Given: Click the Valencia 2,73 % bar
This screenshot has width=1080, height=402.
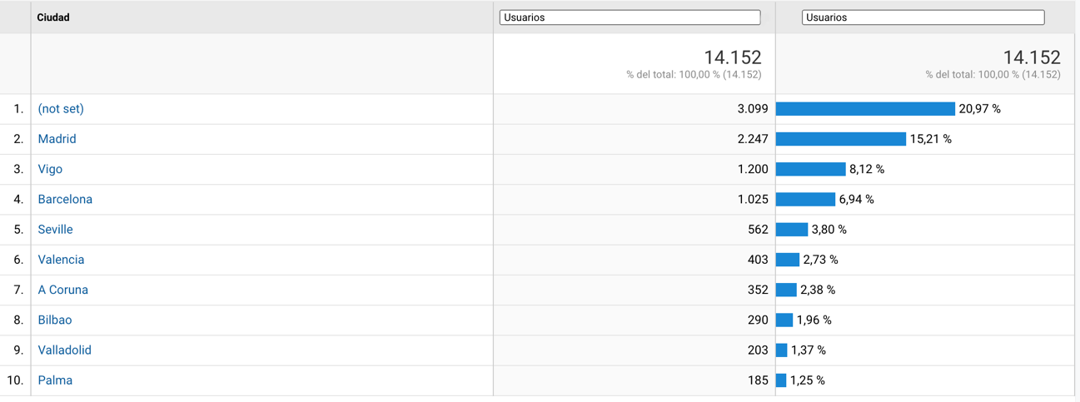Looking at the screenshot, I should 788,260.
